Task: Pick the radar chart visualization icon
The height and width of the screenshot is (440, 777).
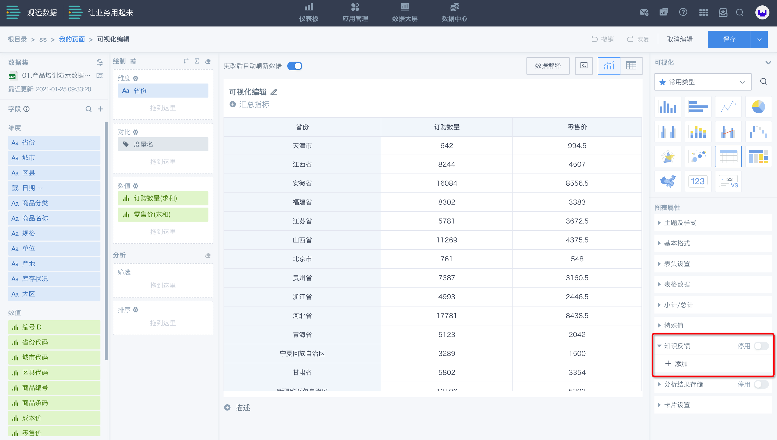Action: pyautogui.click(x=667, y=156)
